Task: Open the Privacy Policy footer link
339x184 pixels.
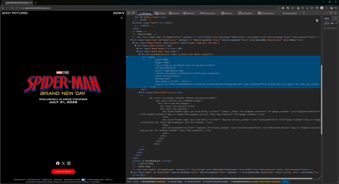Action: (x=20, y=180)
